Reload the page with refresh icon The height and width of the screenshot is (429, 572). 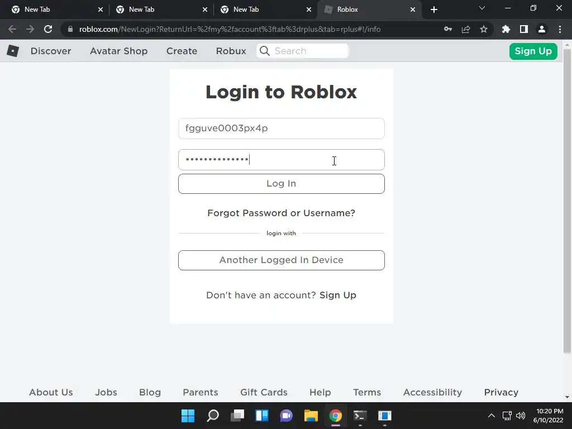point(48,29)
